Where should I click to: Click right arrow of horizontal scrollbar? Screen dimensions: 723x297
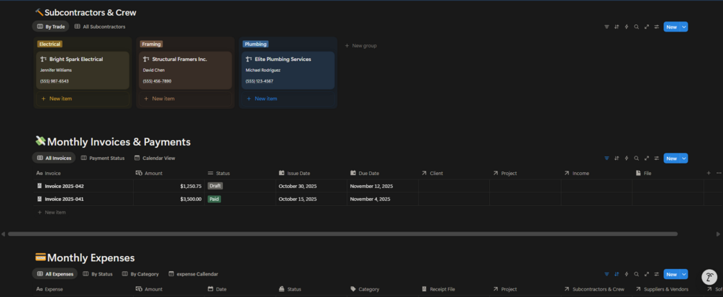[x=718, y=234]
